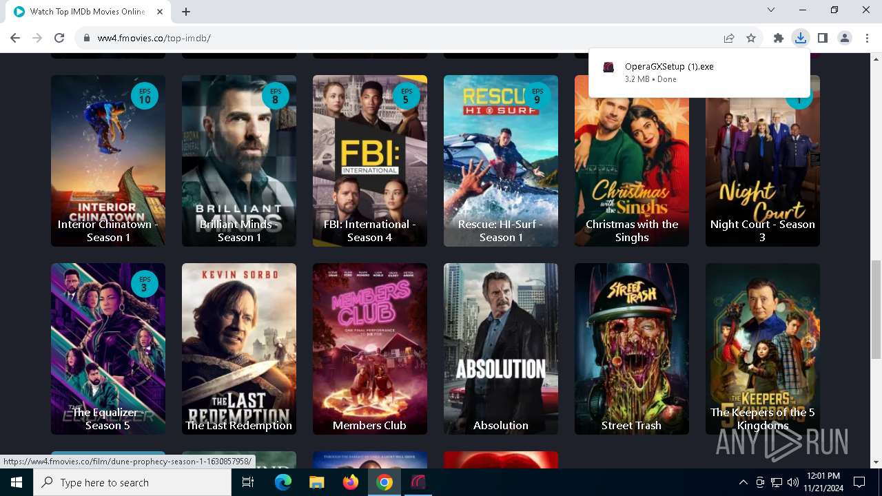
Task: Click Christmas with the Singhs title
Action: 632,231
